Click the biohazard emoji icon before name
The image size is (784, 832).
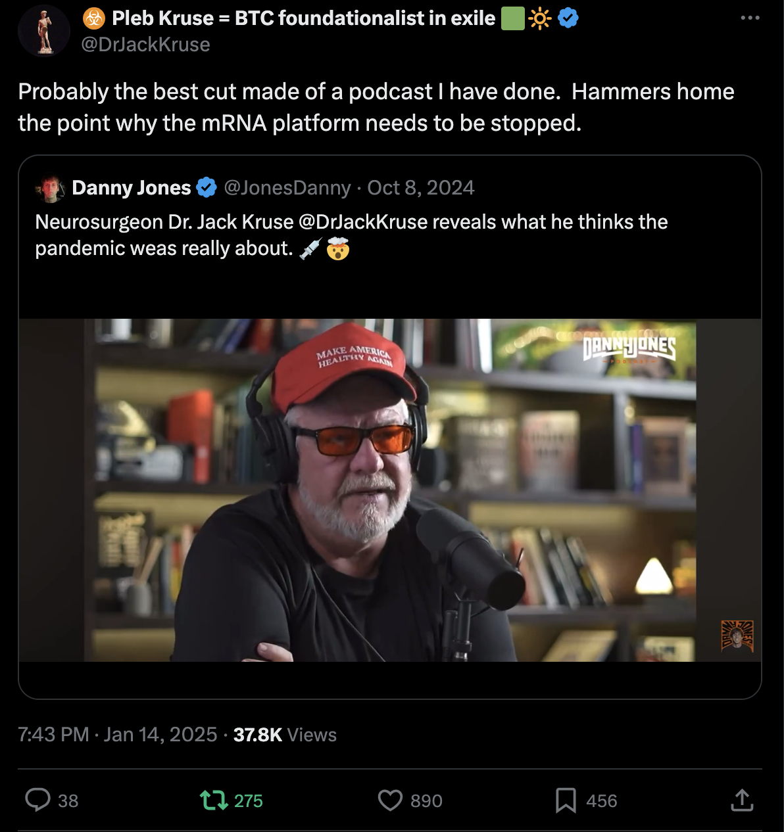click(x=94, y=18)
